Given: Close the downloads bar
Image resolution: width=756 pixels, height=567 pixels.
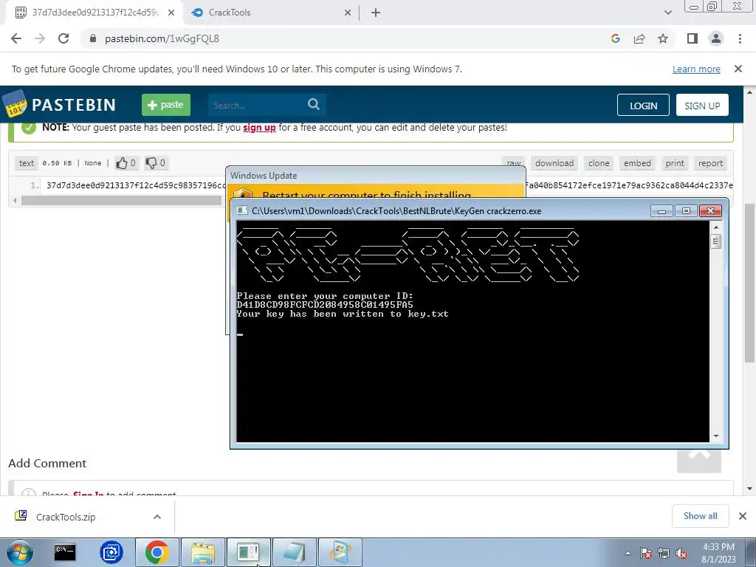Looking at the screenshot, I should (743, 516).
